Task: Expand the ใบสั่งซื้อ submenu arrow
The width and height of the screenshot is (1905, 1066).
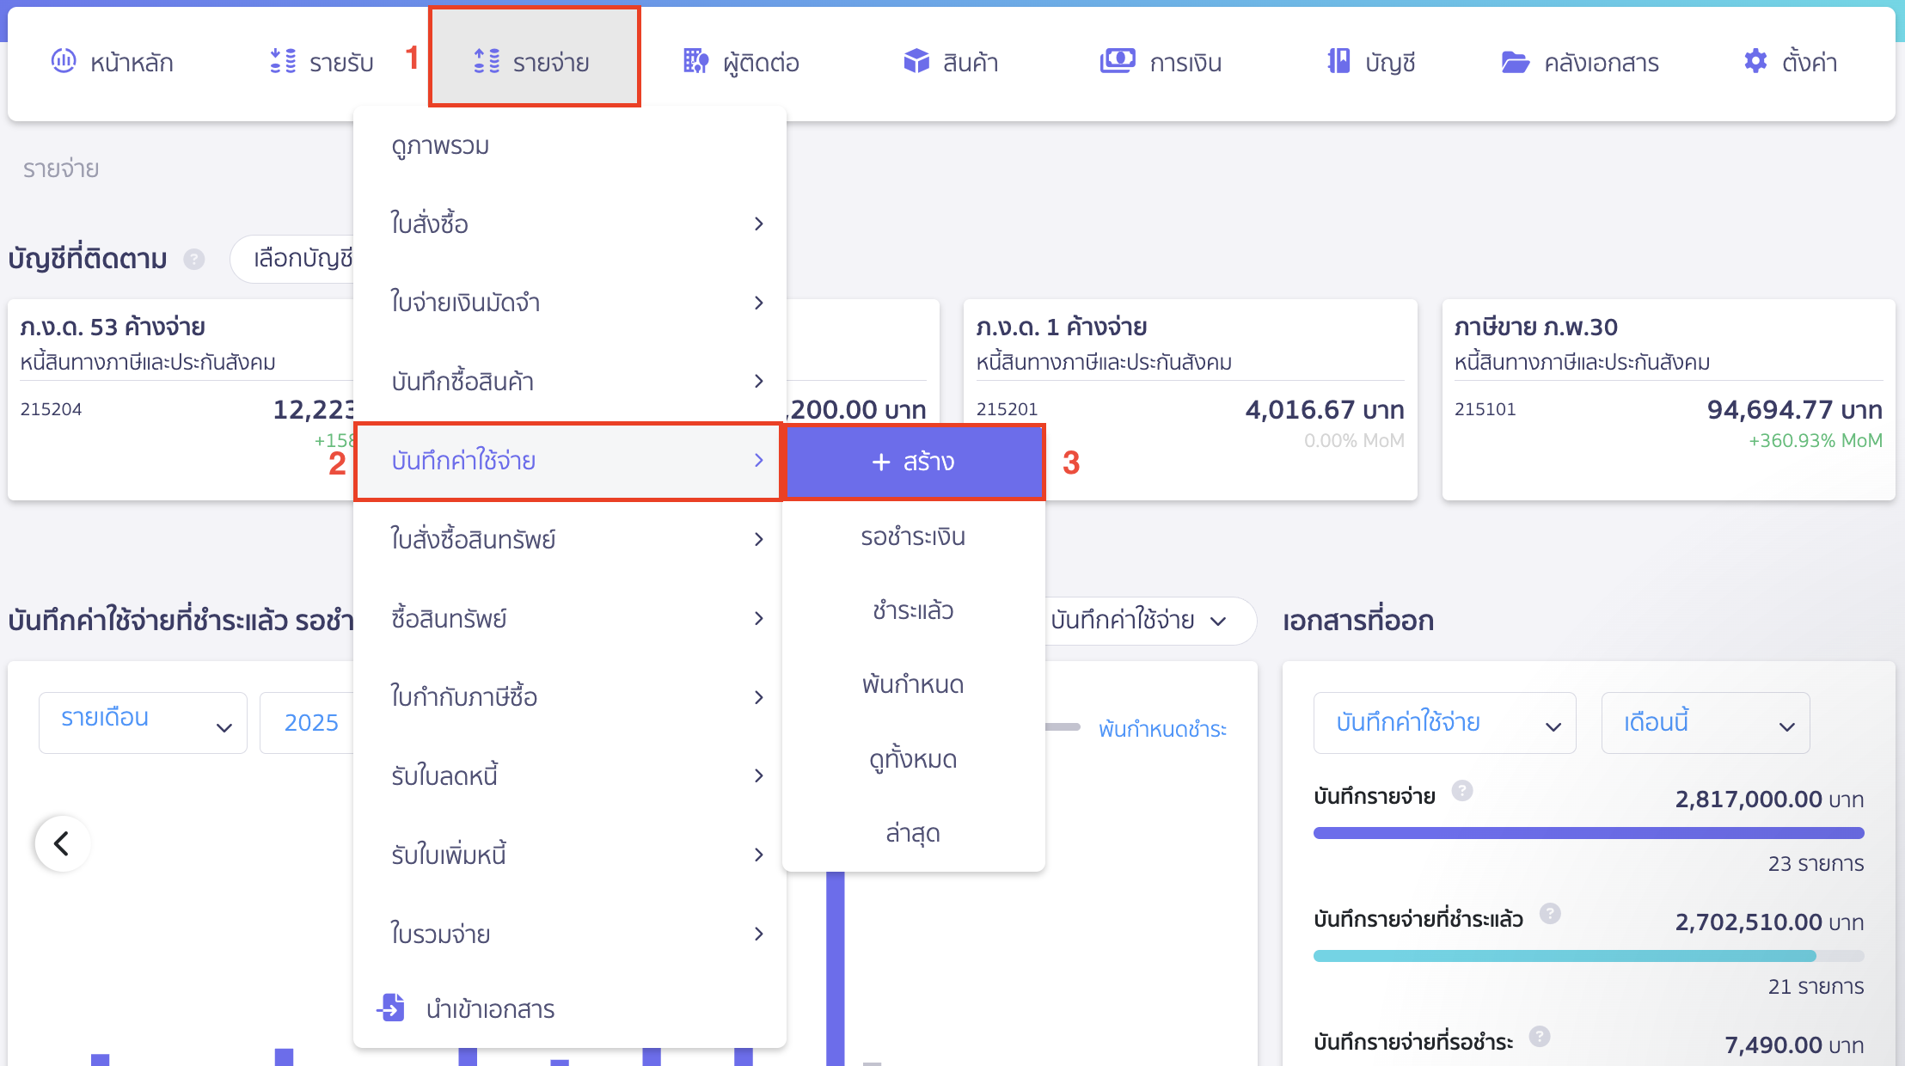Action: pos(758,224)
